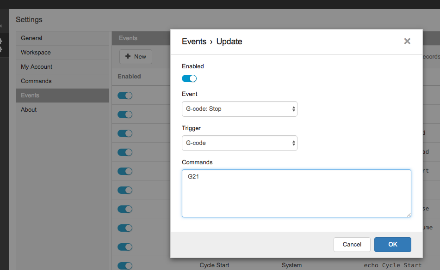Click the Commands text area containing G21
The width and height of the screenshot is (440, 270).
(296, 193)
